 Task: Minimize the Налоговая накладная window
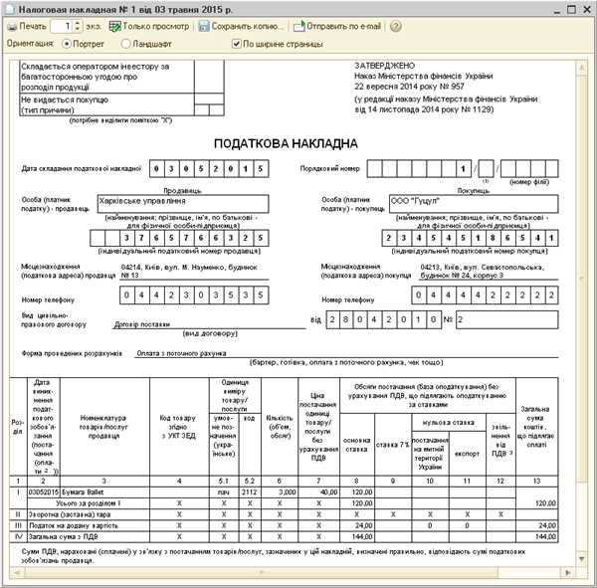(x=557, y=10)
